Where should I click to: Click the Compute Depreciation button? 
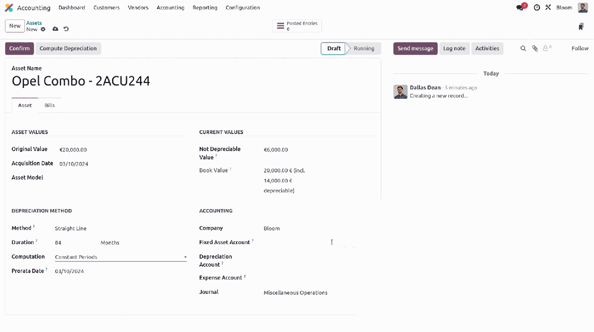coord(68,49)
